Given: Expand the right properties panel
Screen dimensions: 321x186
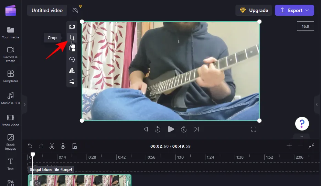Looking at the screenshot, I should [317, 104].
